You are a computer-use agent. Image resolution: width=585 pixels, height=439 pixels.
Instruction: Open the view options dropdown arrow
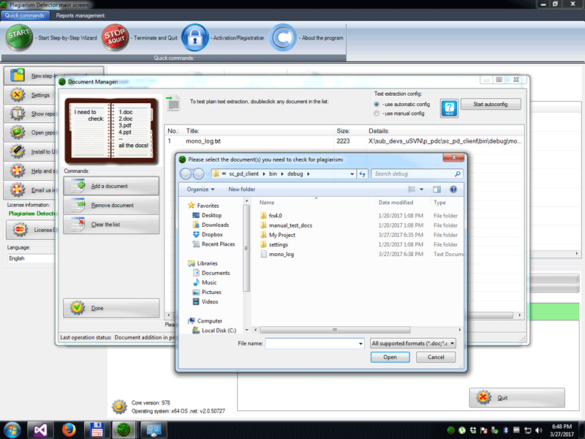(x=422, y=190)
